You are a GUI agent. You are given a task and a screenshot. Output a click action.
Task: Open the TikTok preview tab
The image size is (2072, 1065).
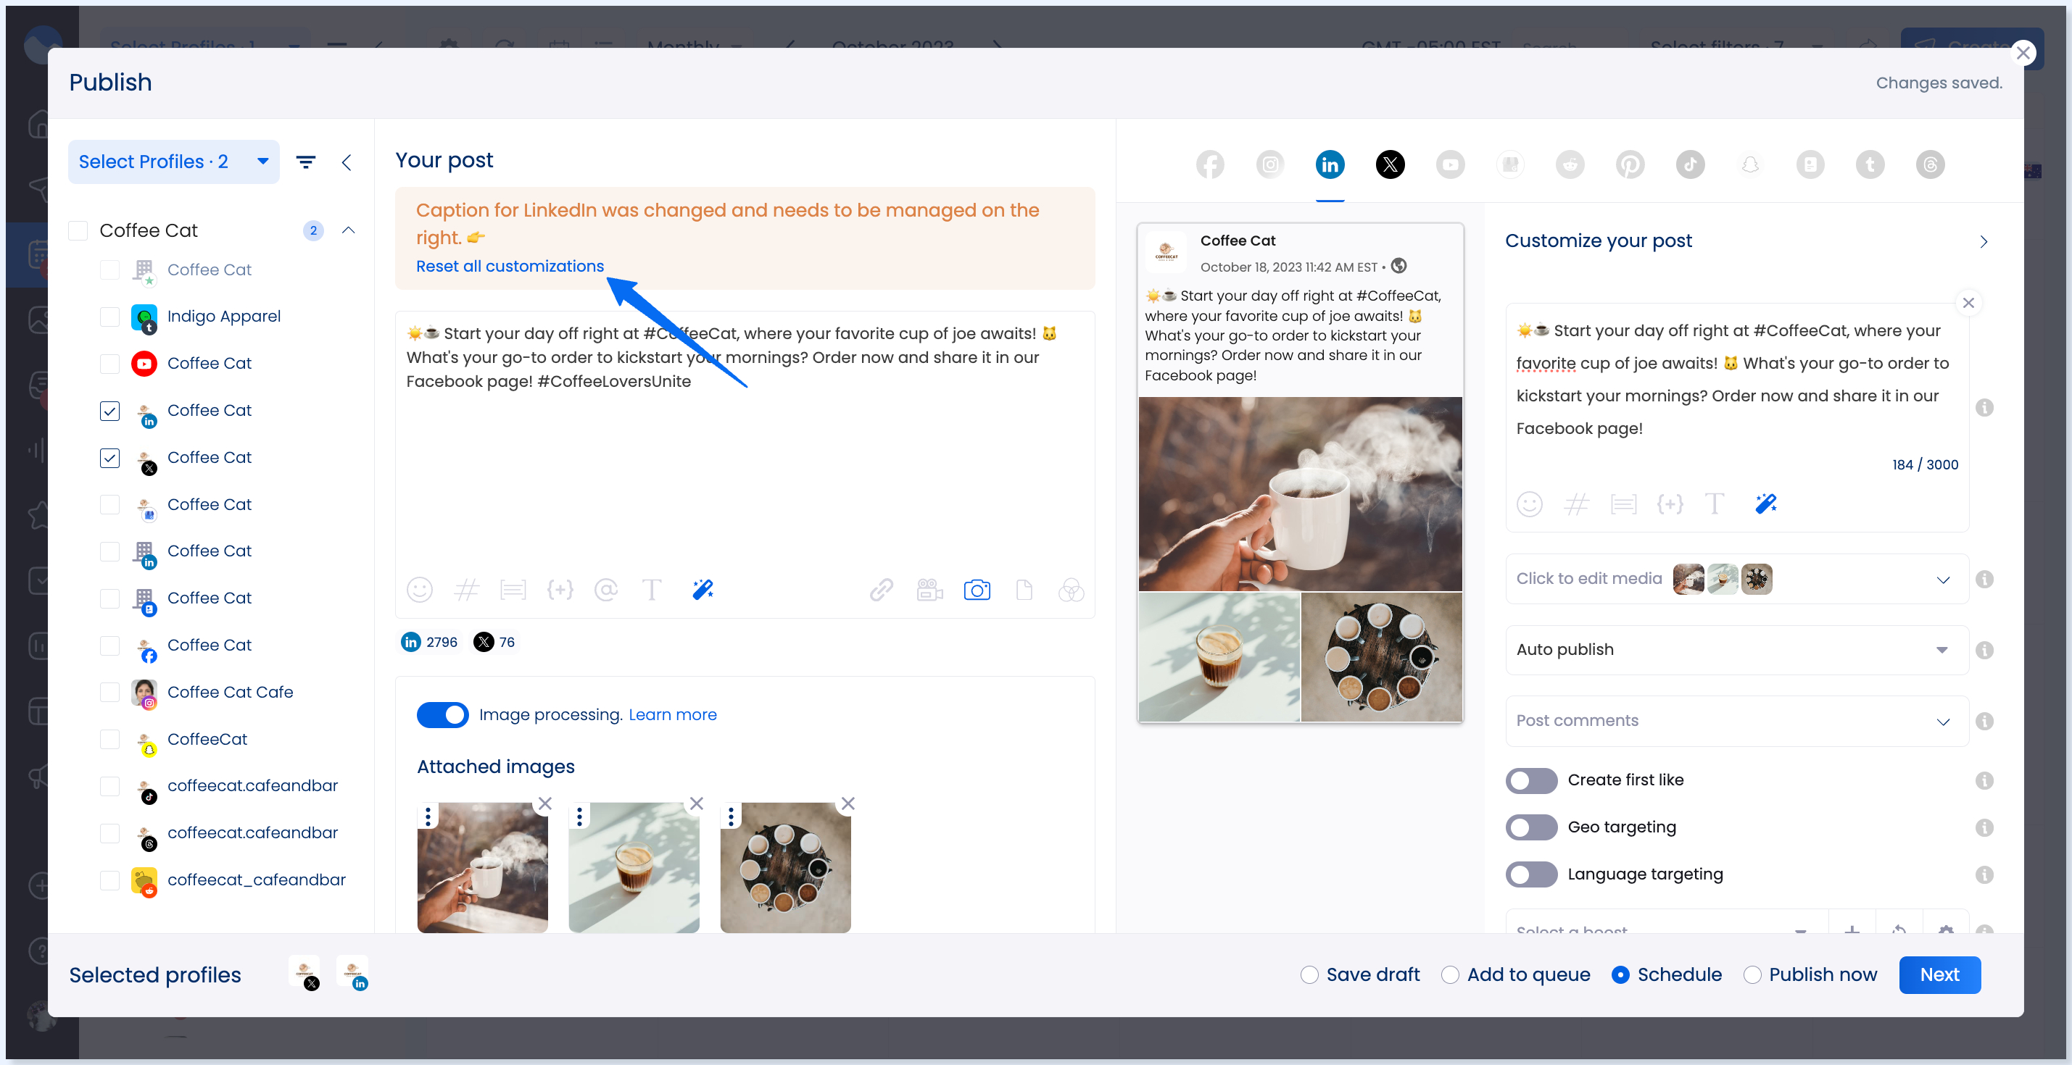(x=1690, y=164)
